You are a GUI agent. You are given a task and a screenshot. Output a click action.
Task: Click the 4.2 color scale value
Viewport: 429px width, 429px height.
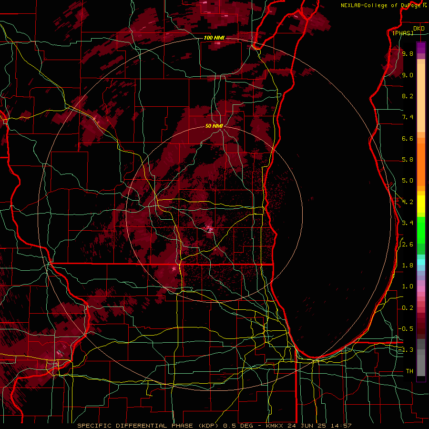click(408, 202)
